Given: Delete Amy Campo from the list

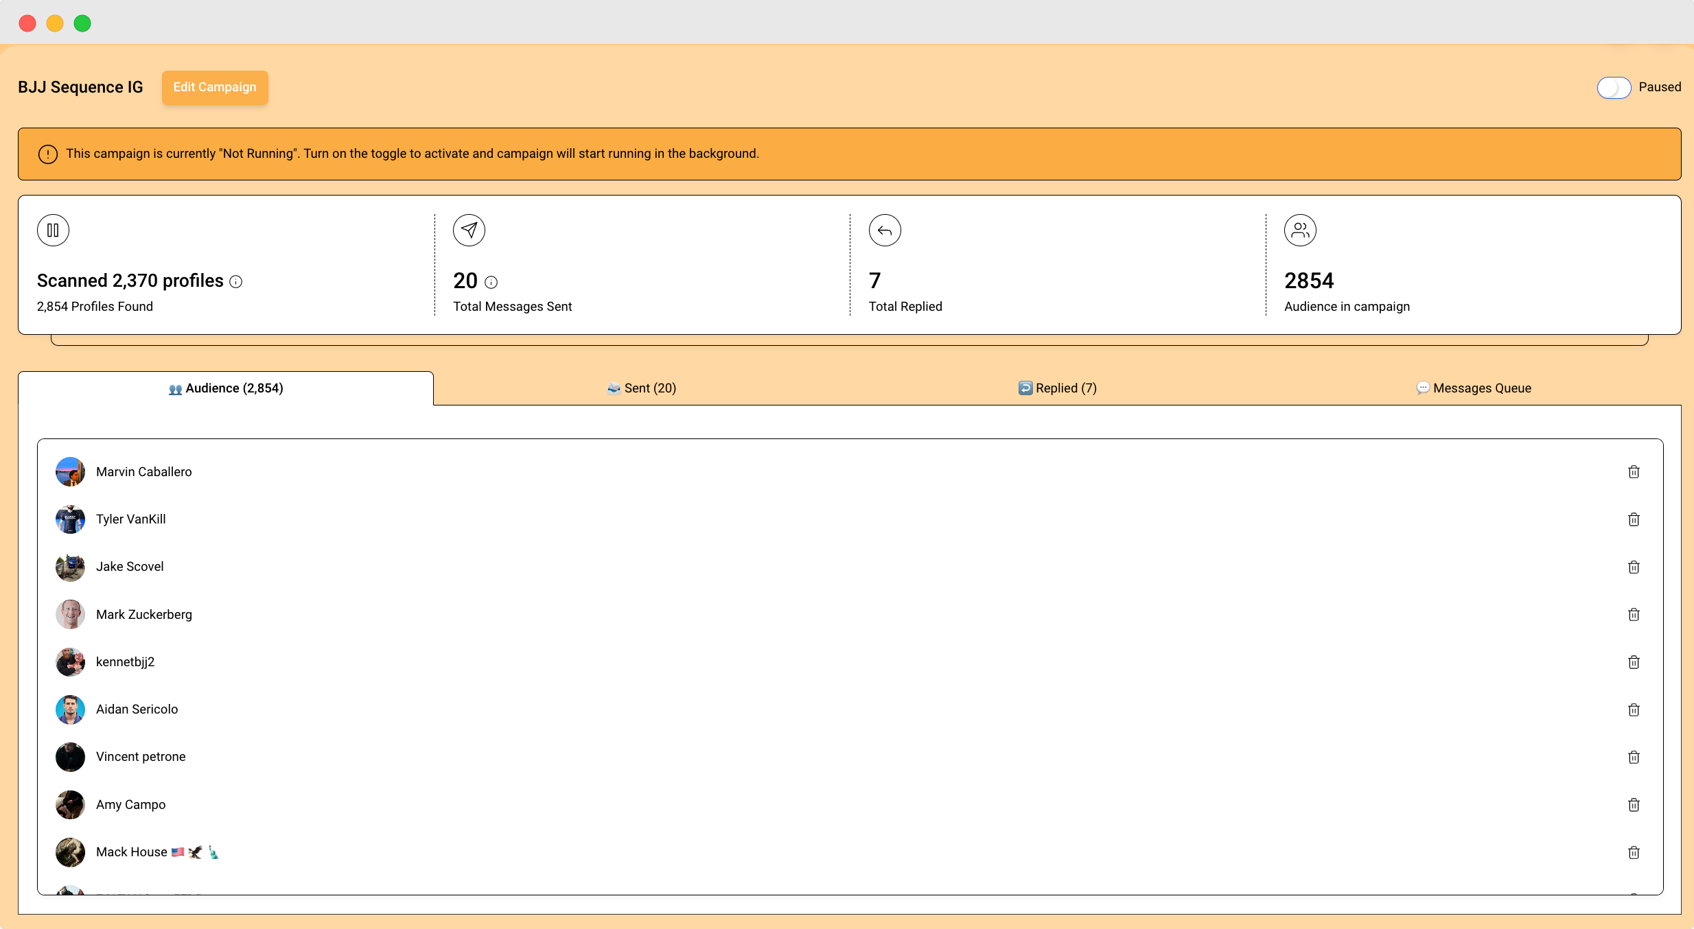Looking at the screenshot, I should tap(1634, 805).
